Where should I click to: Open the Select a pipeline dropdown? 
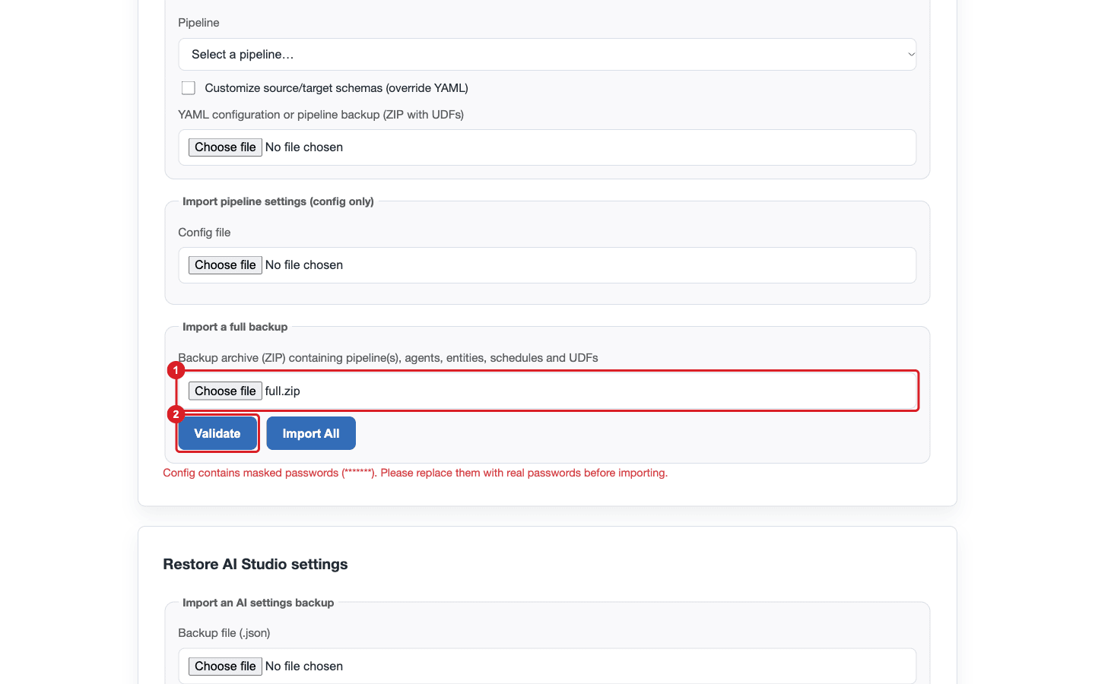click(547, 54)
